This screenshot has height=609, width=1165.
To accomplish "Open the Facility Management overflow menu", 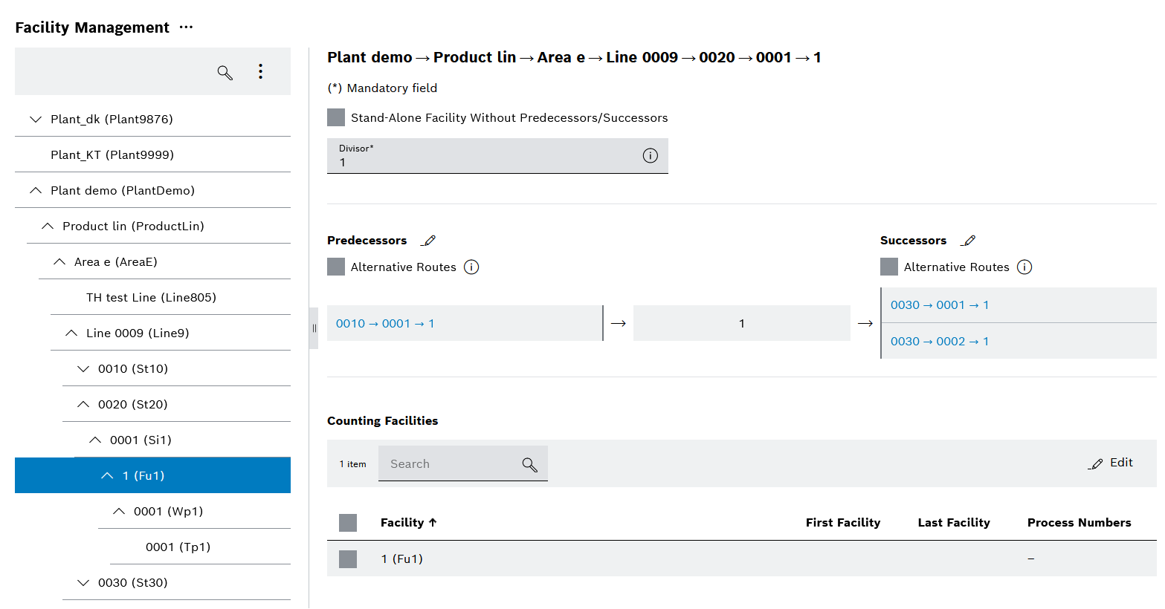I will 185,27.
